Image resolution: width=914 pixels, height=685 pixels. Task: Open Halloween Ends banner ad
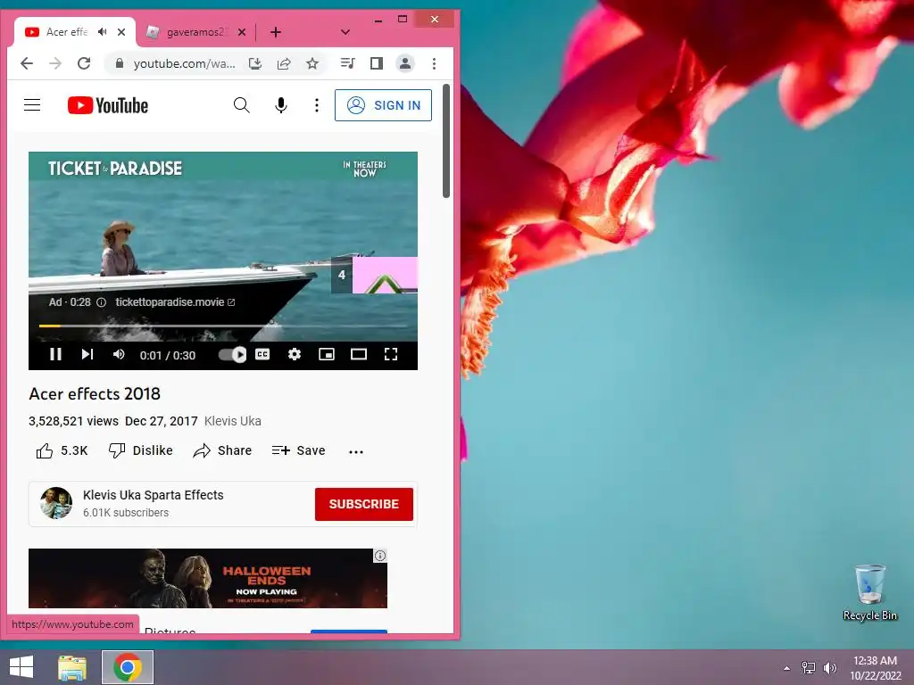coord(207,578)
